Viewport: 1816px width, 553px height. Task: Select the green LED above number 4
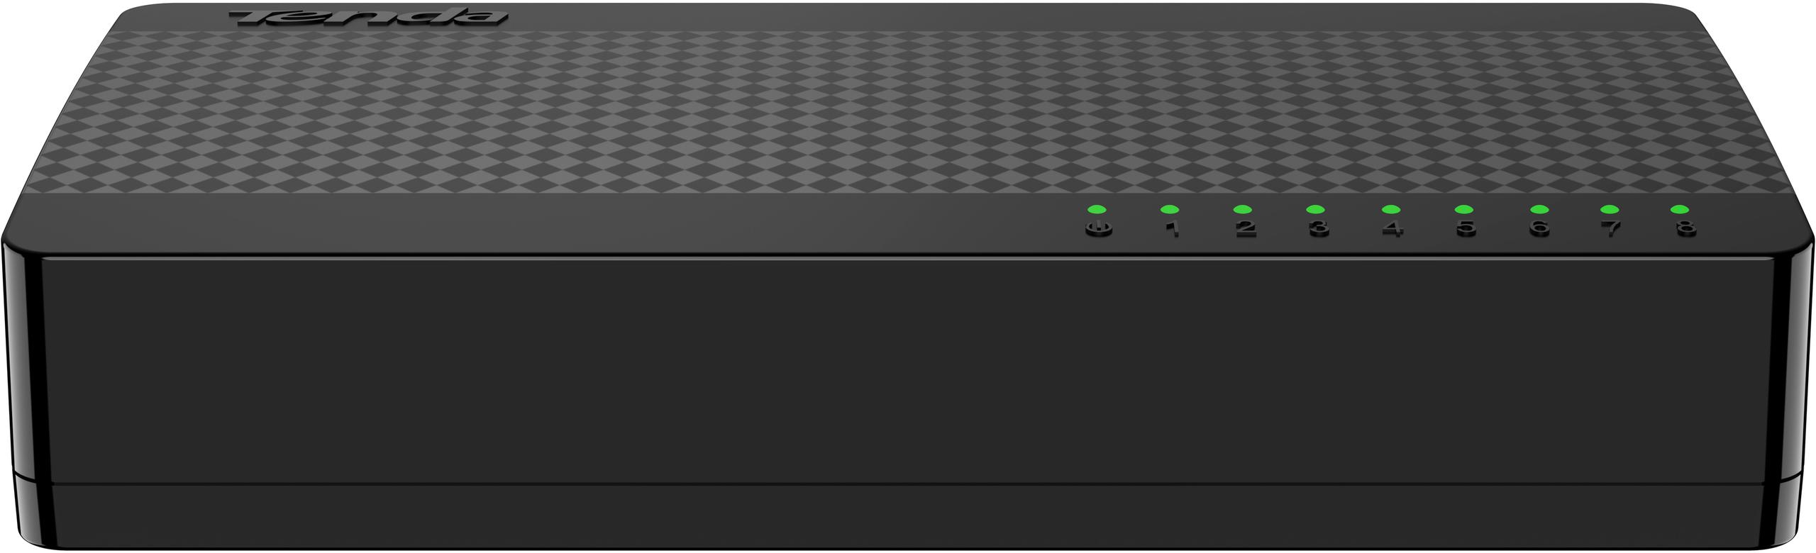click(x=1391, y=209)
